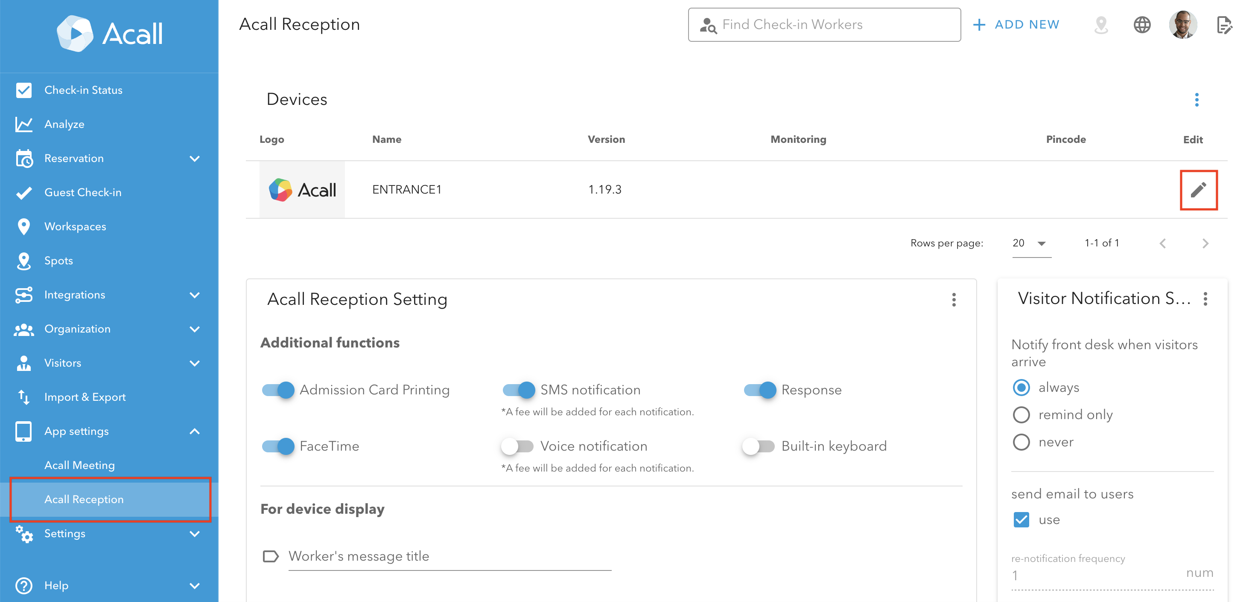Click the location marker icon in header
The width and height of the screenshot is (1255, 602).
click(x=1101, y=25)
